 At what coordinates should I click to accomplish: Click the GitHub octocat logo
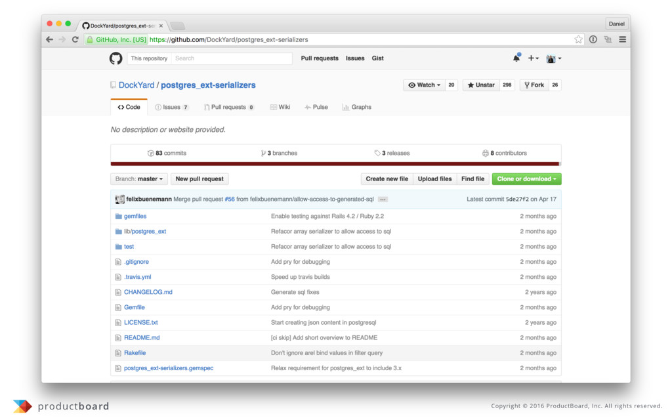[115, 58]
